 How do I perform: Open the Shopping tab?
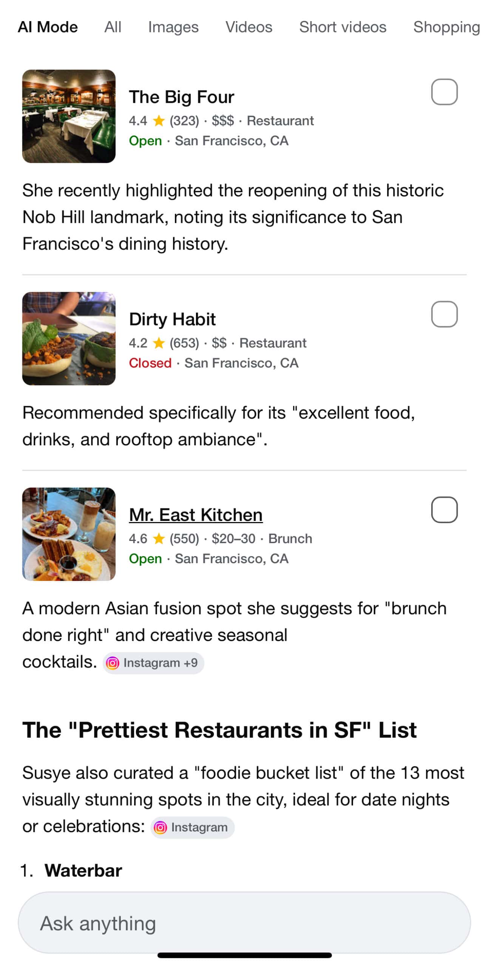point(446,27)
